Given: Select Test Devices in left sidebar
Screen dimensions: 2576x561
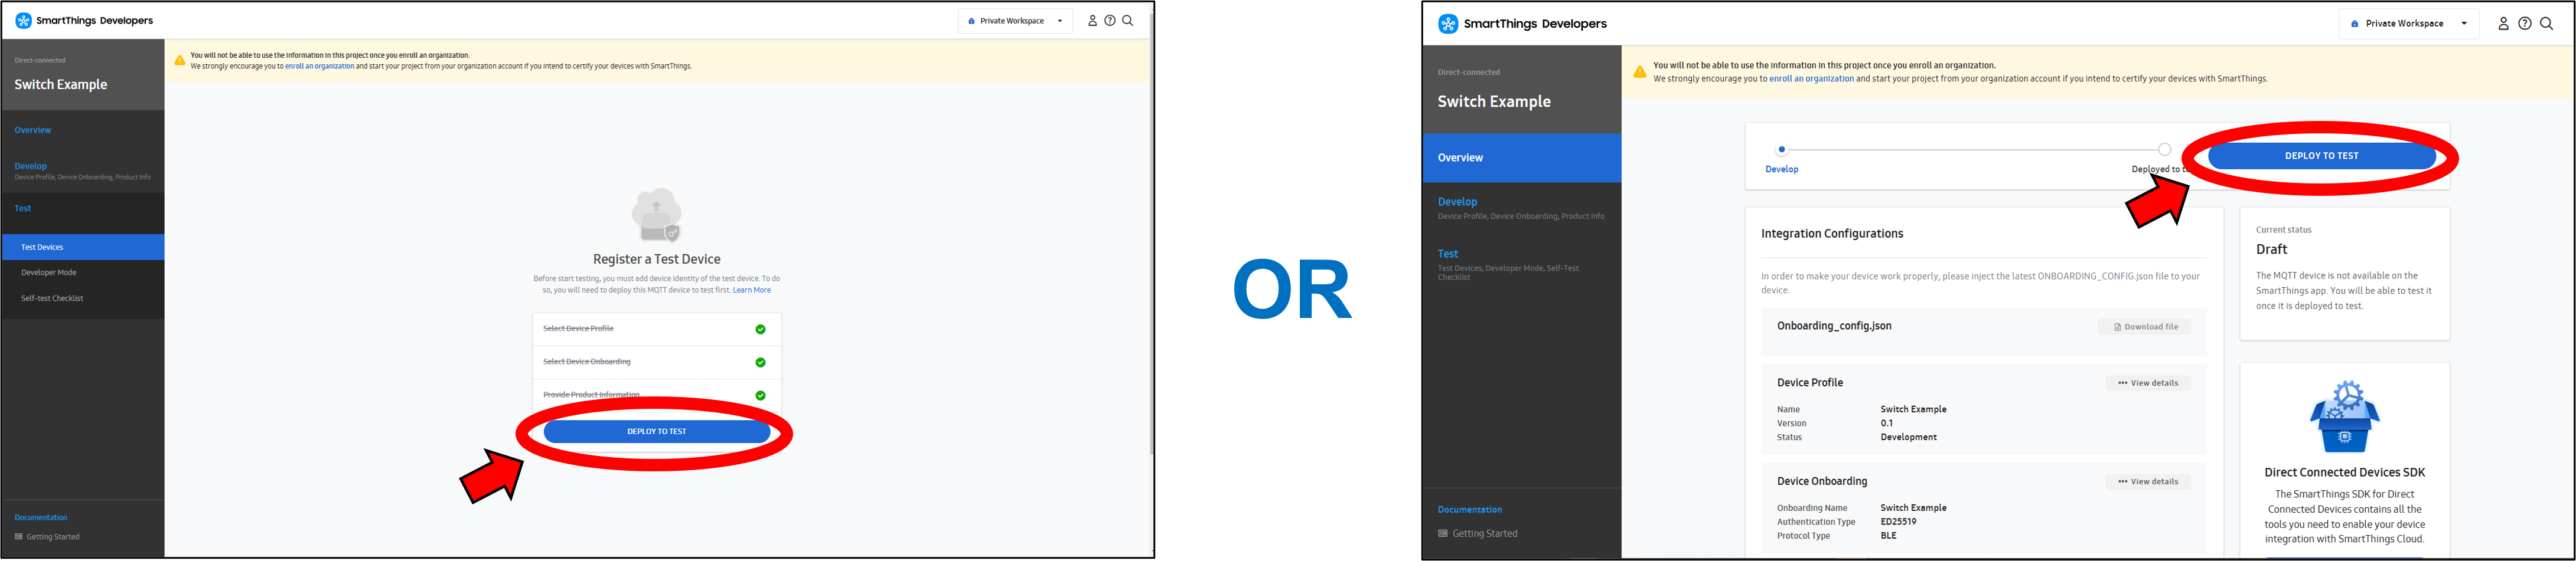Looking at the screenshot, I should pyautogui.click(x=83, y=247).
